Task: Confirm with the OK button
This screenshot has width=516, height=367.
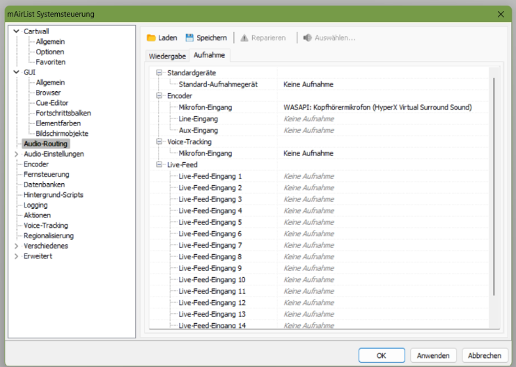Action: [x=382, y=355]
